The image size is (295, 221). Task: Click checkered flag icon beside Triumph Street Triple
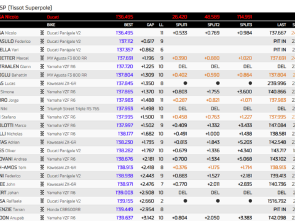click(x=42, y=108)
